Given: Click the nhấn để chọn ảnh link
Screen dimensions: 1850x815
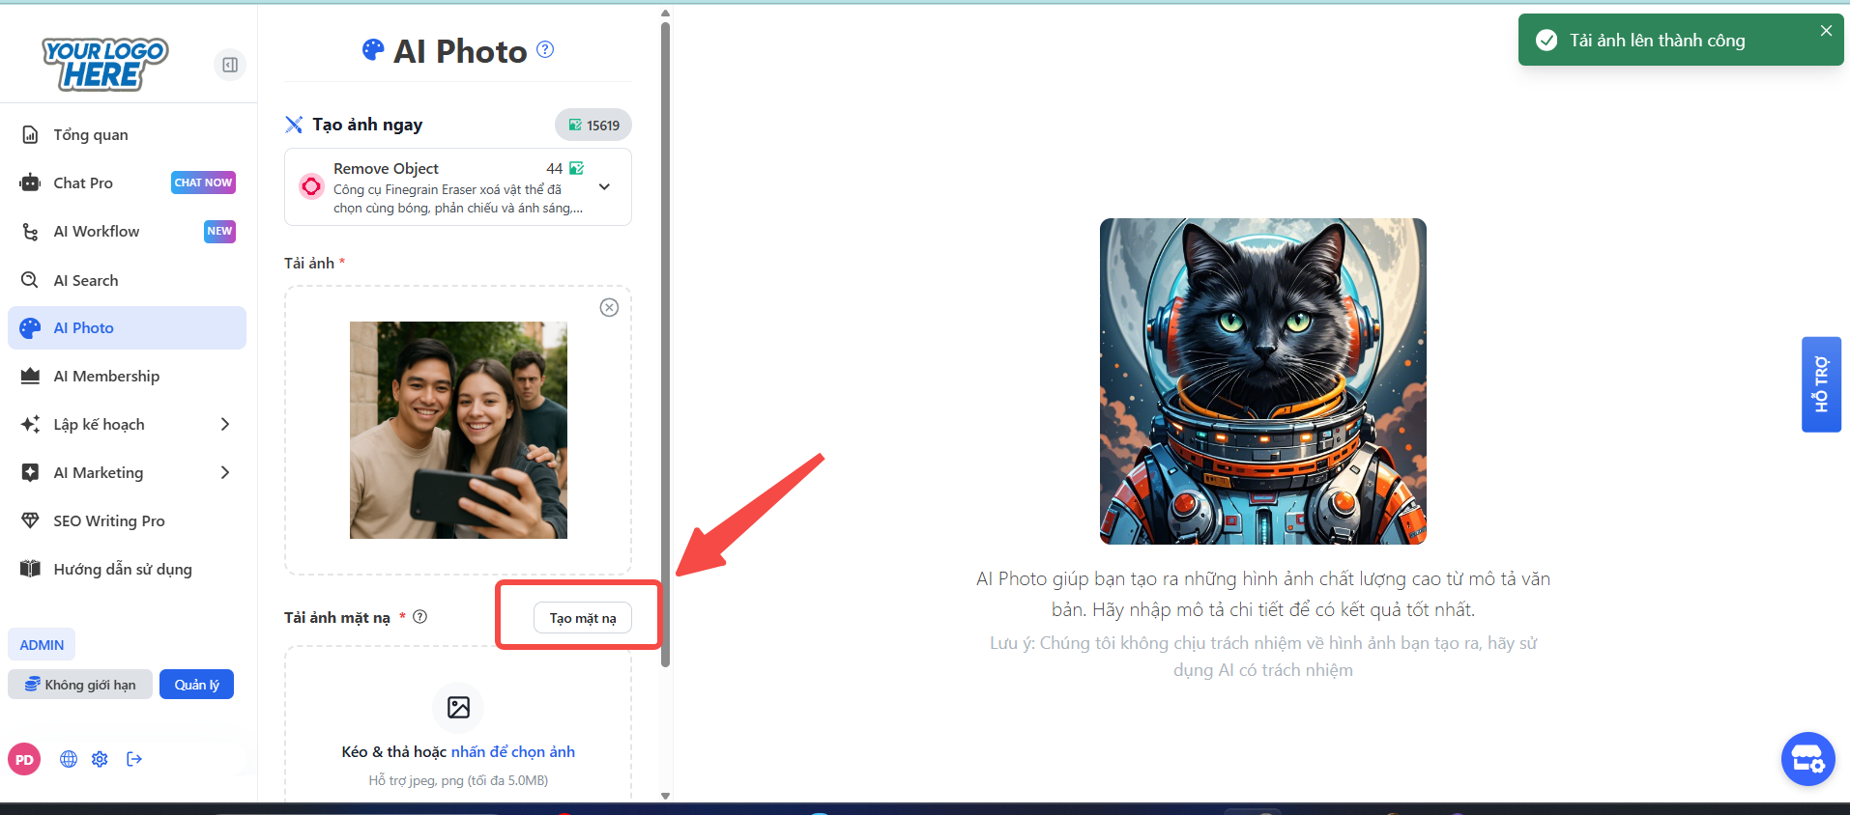Looking at the screenshot, I should (512, 751).
